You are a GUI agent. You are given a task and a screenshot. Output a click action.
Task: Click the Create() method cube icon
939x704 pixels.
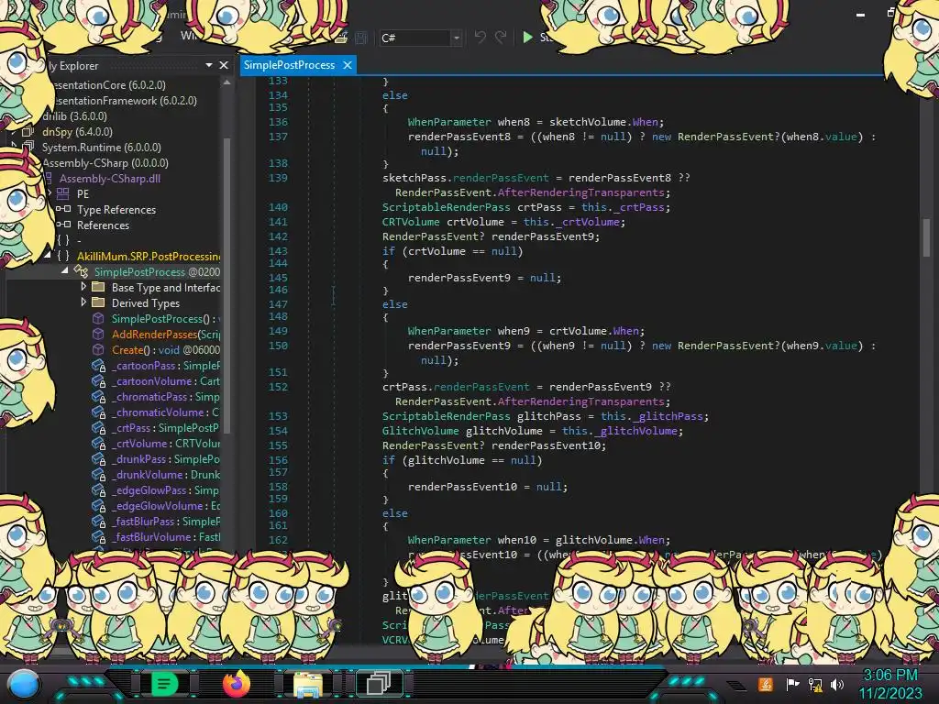click(98, 349)
